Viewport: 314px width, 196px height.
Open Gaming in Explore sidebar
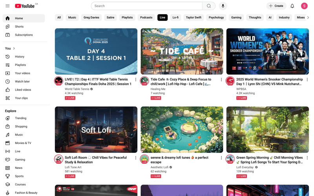point(24,160)
